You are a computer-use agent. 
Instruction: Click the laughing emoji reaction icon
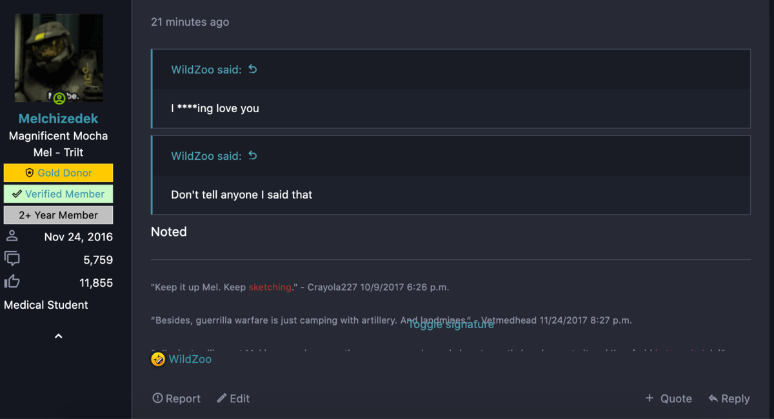[158, 359]
